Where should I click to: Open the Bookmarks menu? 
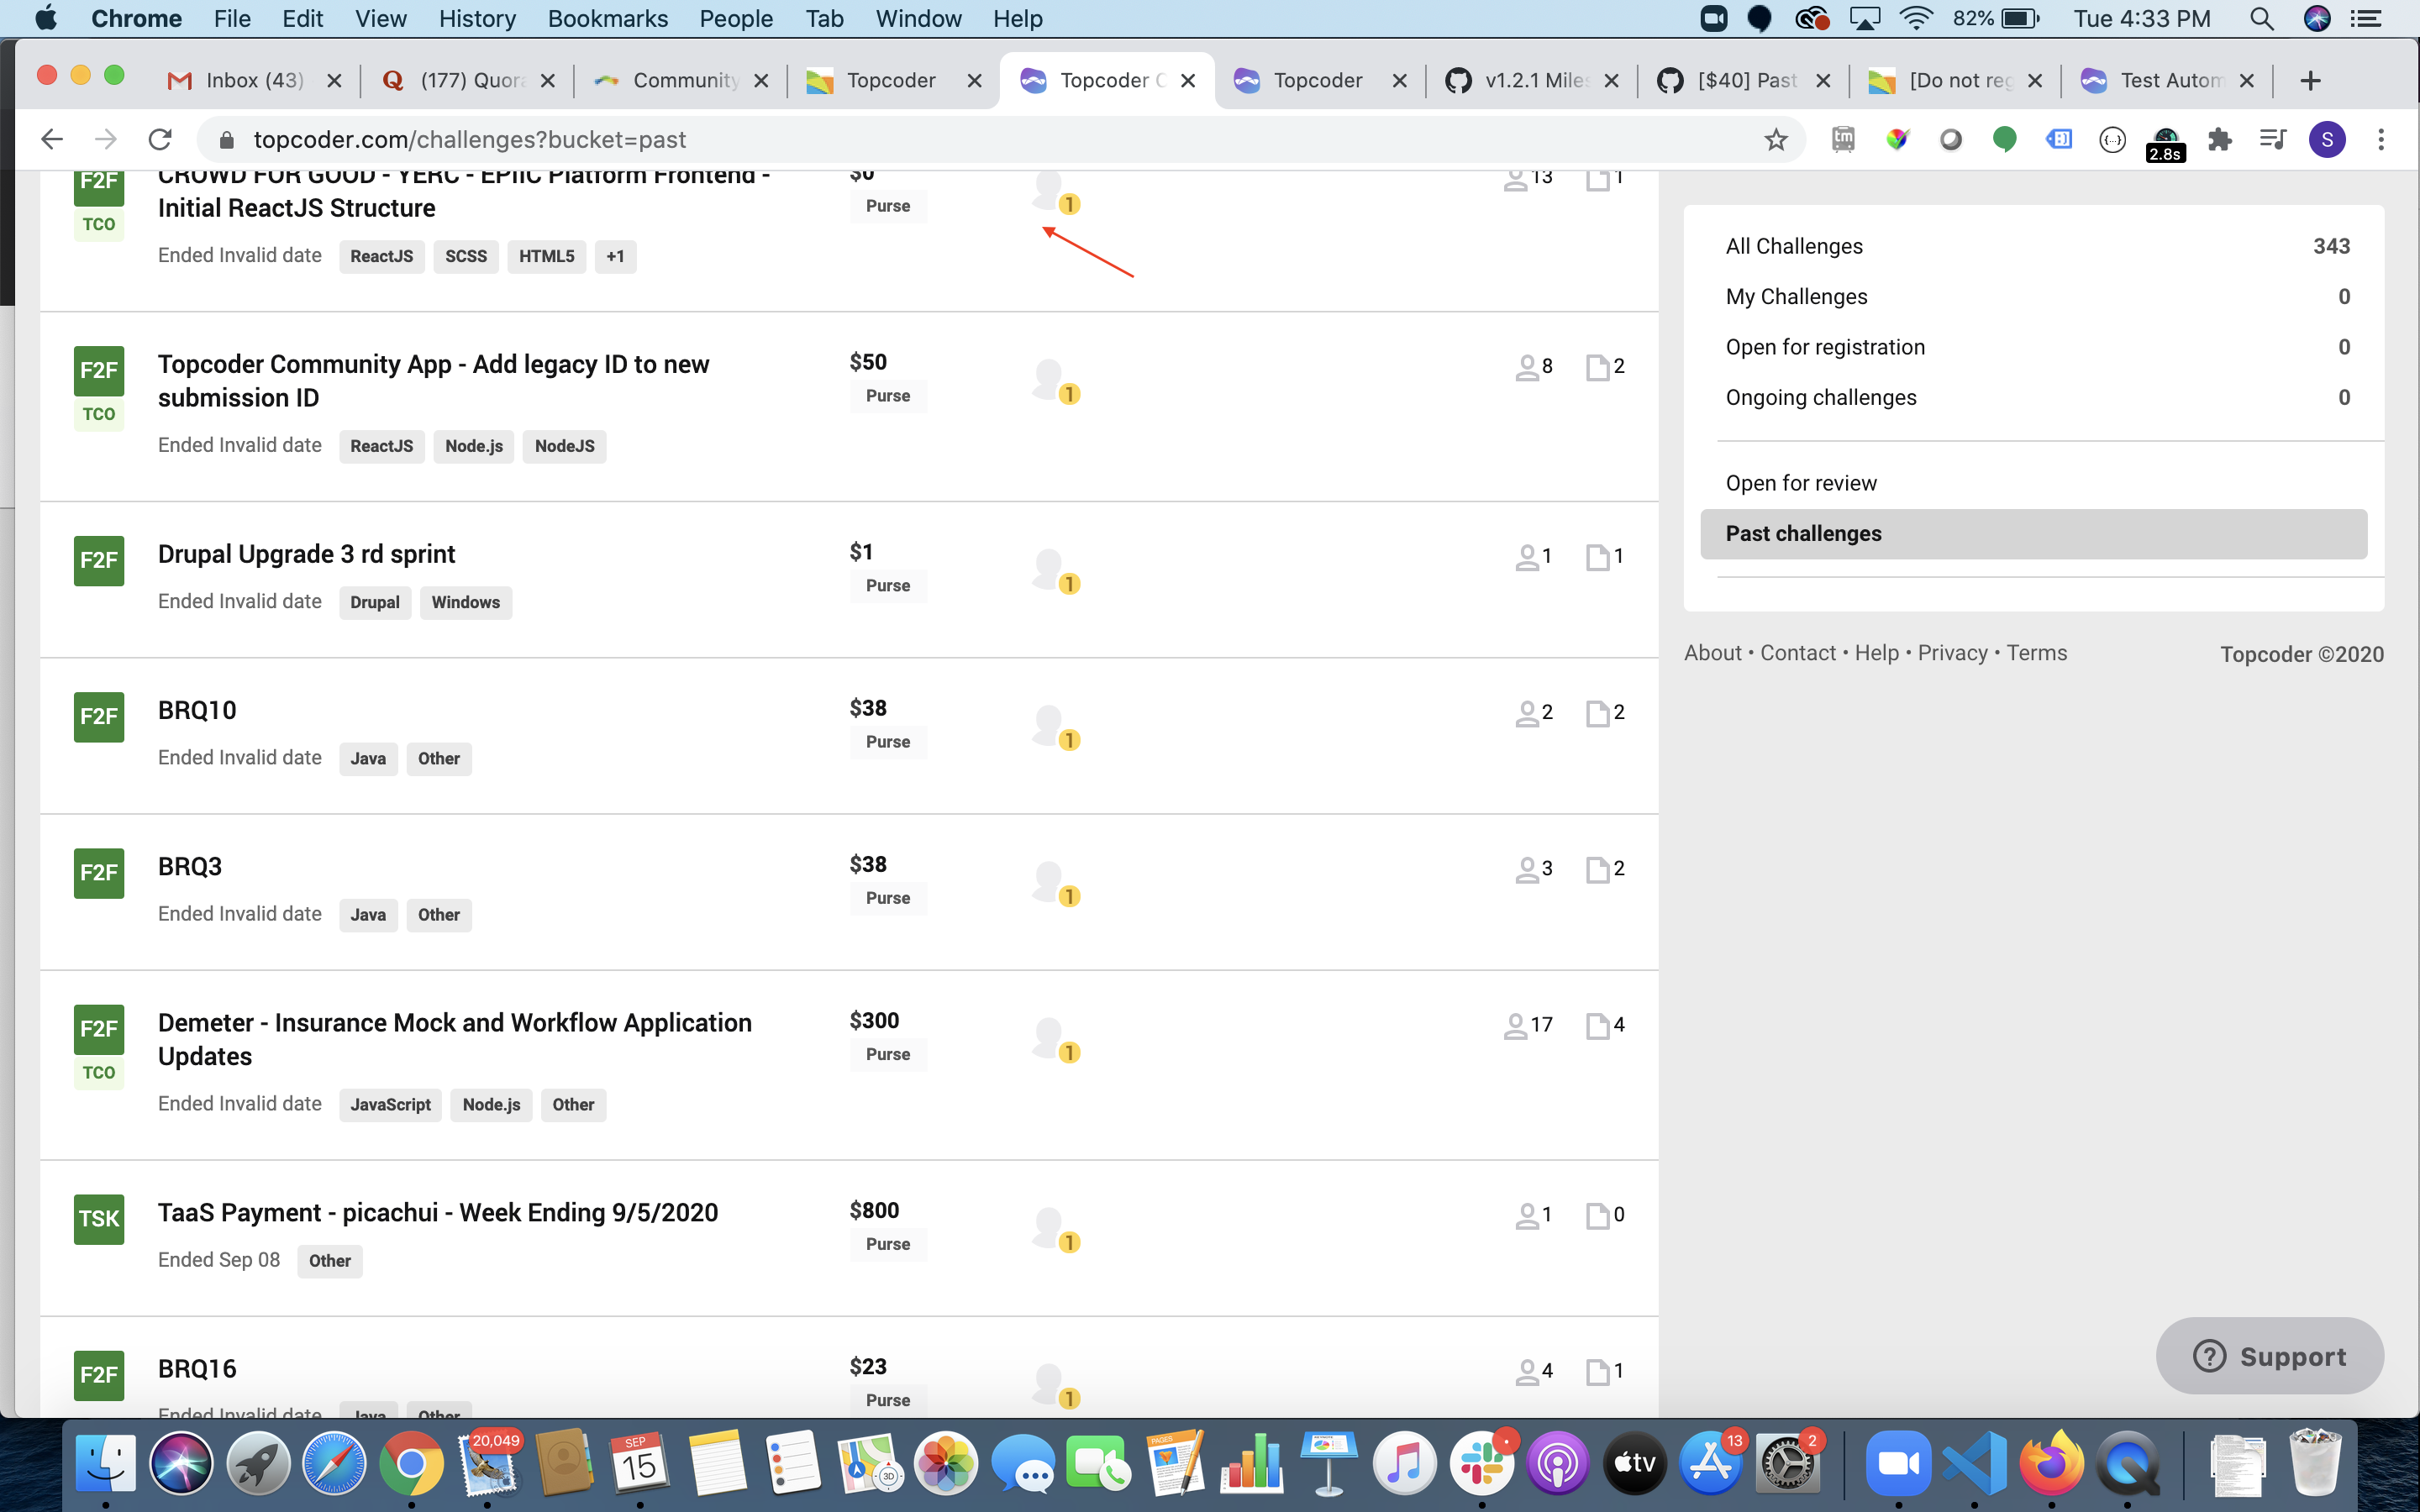(608, 19)
